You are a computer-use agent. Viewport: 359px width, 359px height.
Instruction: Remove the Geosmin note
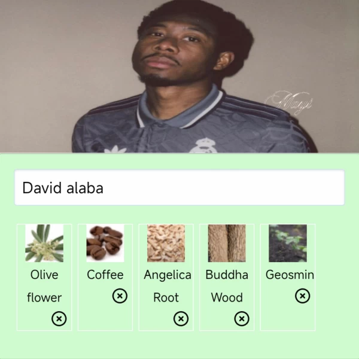click(x=302, y=296)
